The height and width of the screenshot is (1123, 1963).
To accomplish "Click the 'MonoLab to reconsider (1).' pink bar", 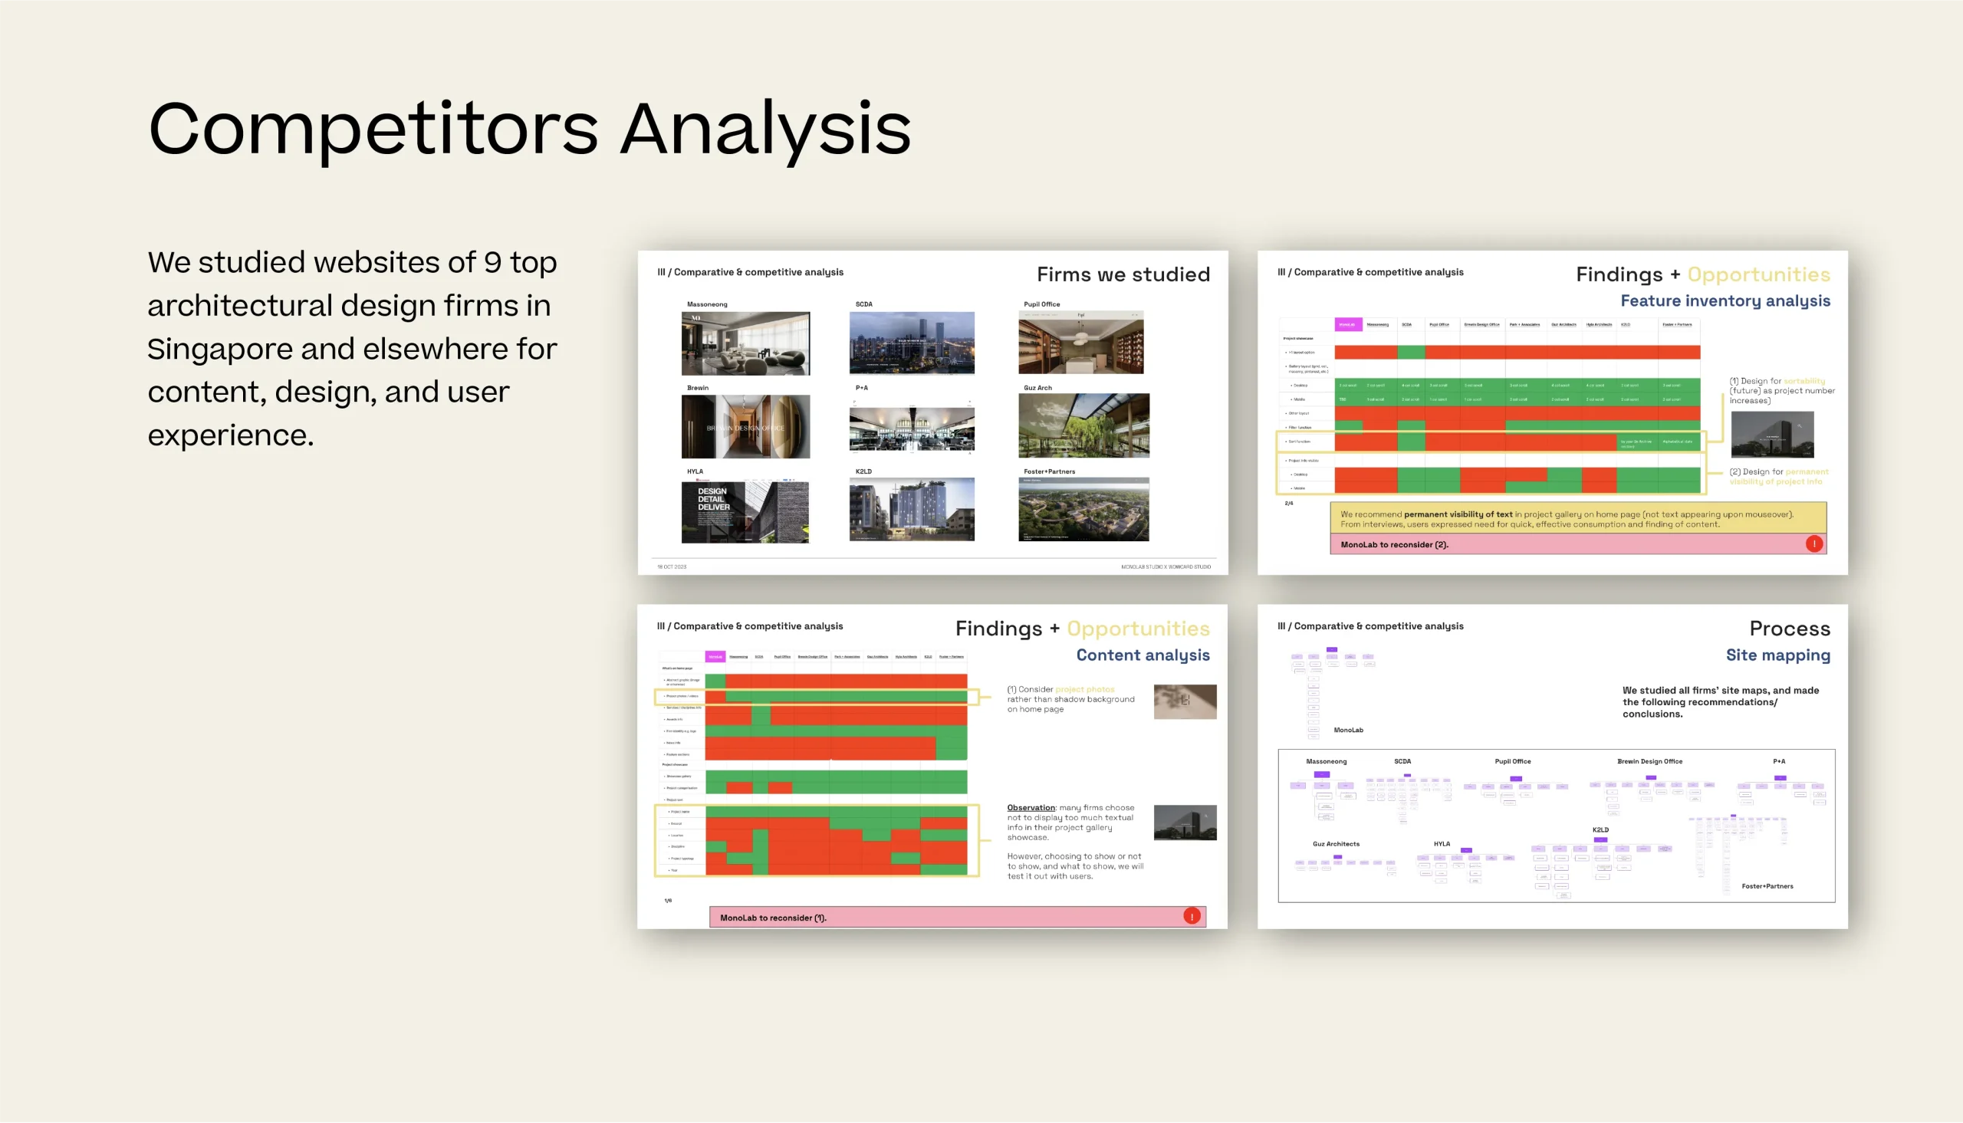I will (x=957, y=917).
